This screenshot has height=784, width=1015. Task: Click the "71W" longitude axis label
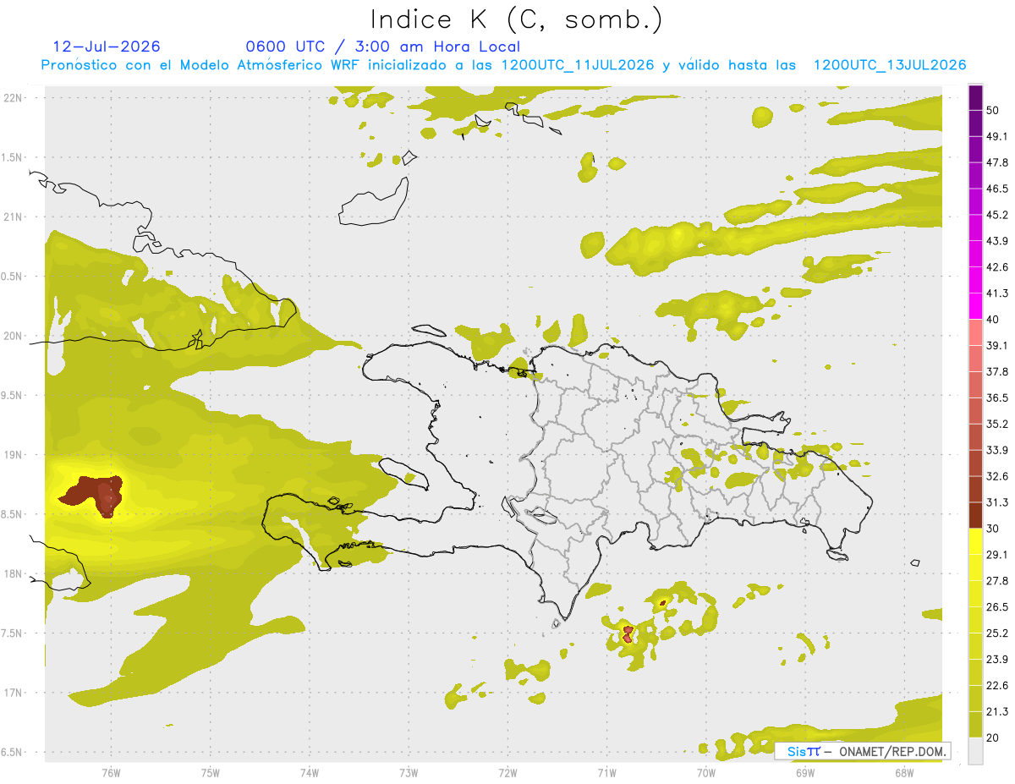click(x=606, y=772)
